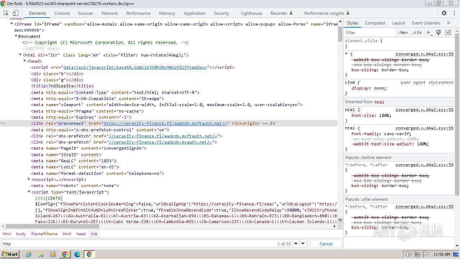Collapse the head node

pos(25,61)
